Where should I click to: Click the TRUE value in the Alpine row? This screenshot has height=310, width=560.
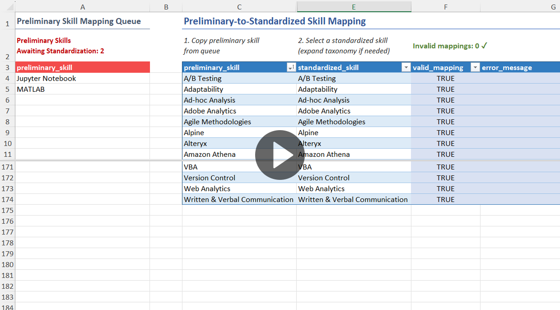446,133
